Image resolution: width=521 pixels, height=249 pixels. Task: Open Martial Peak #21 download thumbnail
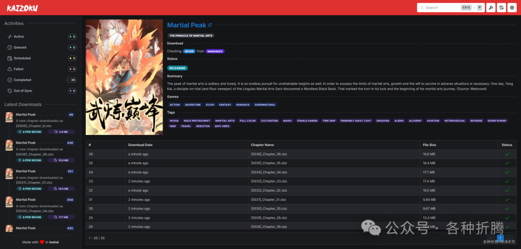(9, 174)
